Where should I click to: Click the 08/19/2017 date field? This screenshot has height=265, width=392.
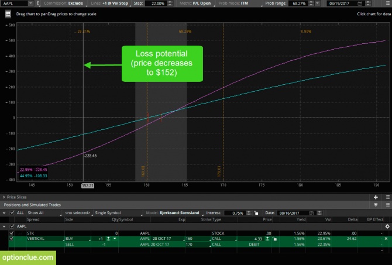(342, 4)
